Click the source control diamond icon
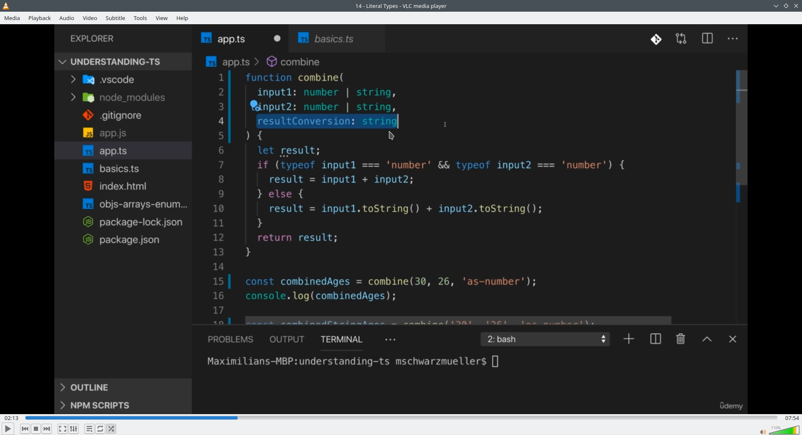The image size is (802, 435). coord(656,39)
